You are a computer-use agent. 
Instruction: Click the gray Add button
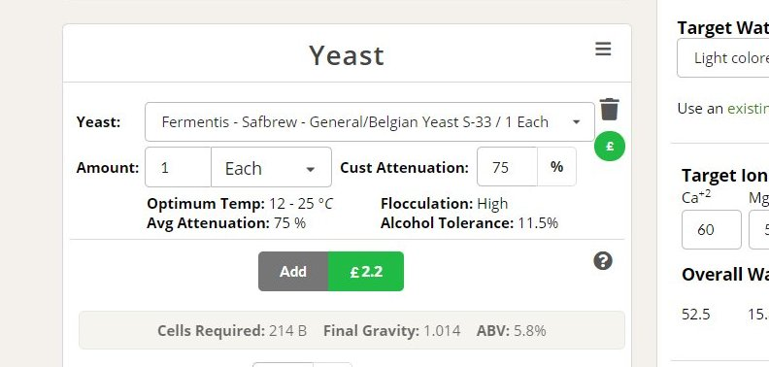click(293, 271)
